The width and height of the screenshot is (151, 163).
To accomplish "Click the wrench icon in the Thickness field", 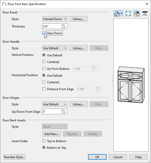I will pyautogui.click(x=64, y=26).
